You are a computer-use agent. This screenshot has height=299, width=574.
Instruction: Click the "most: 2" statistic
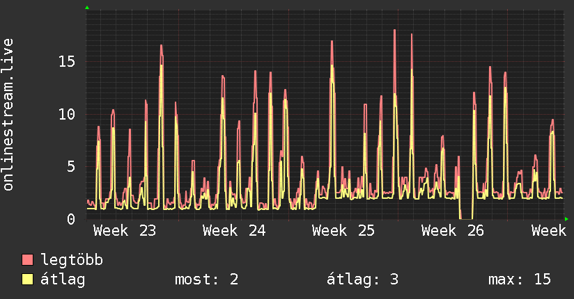coord(207,280)
